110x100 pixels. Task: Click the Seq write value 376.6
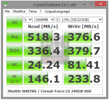click(x=83, y=37)
